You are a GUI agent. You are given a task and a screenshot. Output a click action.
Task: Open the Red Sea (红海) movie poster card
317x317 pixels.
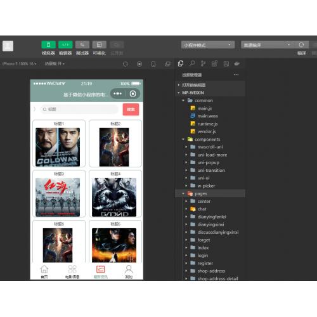coord(59,193)
